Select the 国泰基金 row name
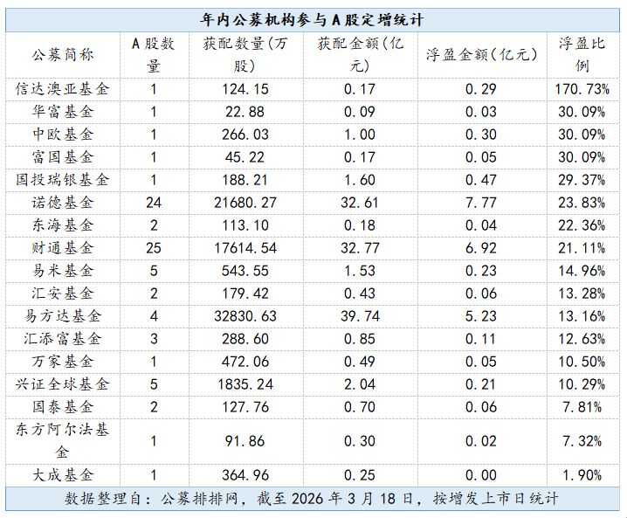This screenshot has height=518, width=627. [62, 408]
